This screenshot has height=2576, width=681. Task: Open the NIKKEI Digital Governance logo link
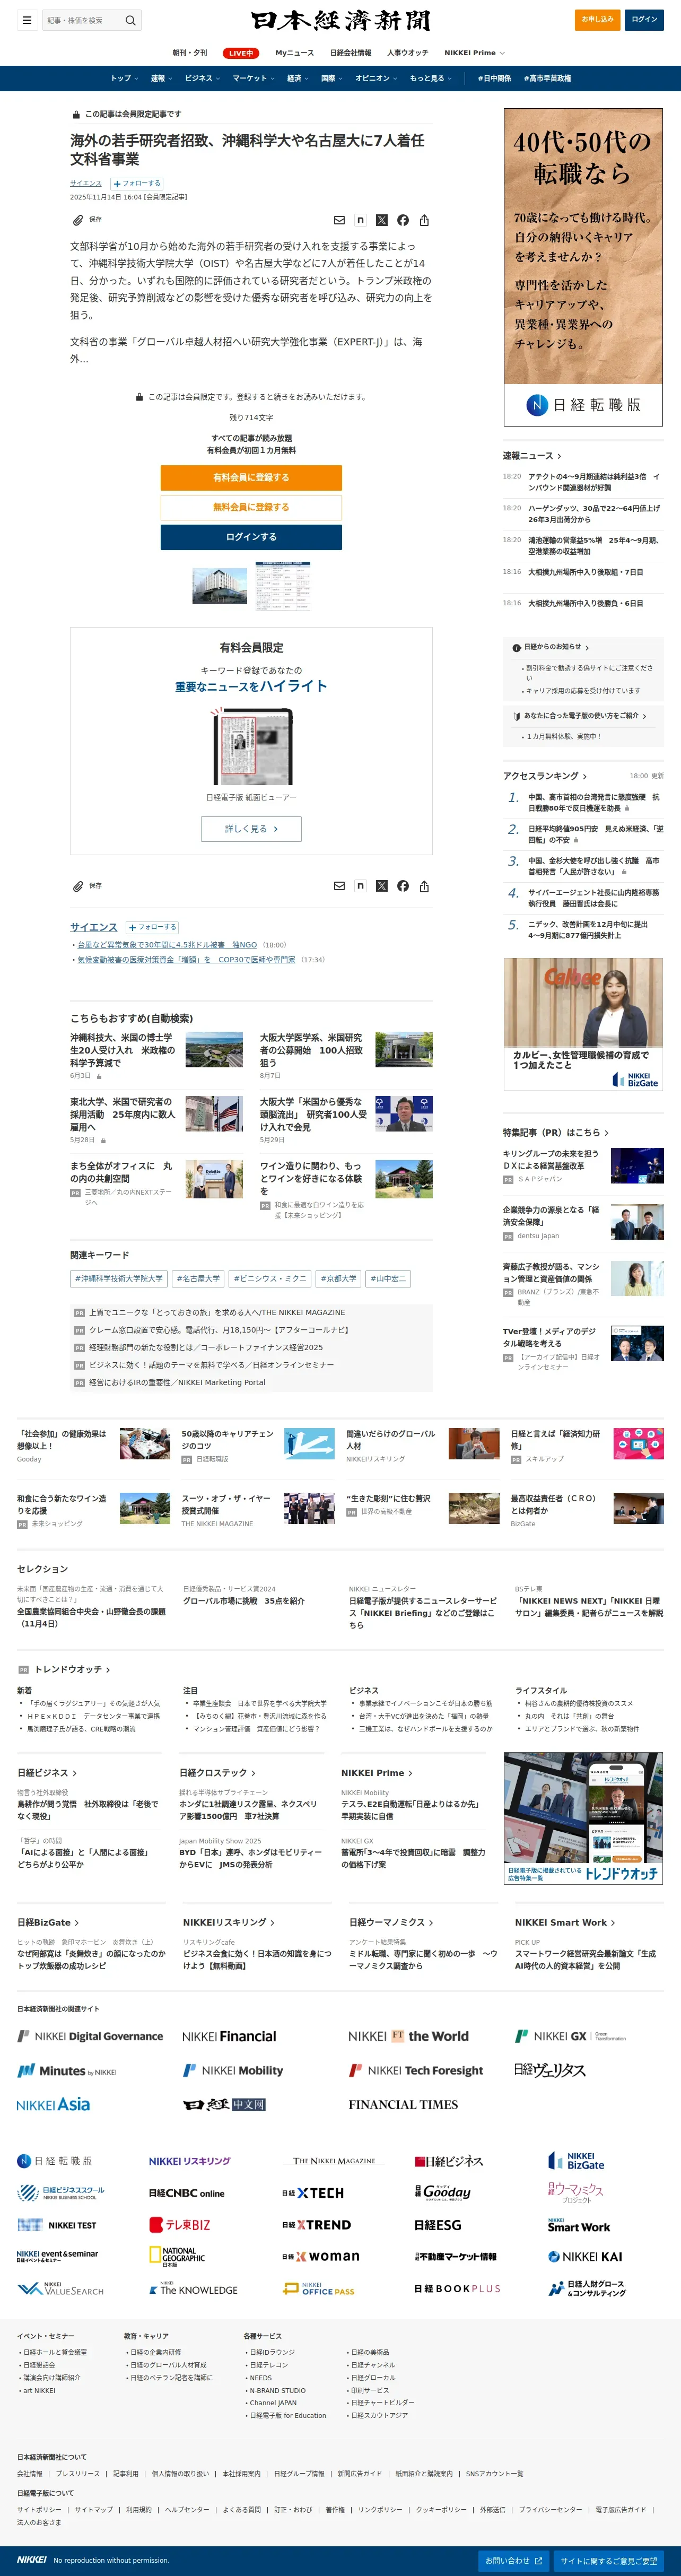90,2036
